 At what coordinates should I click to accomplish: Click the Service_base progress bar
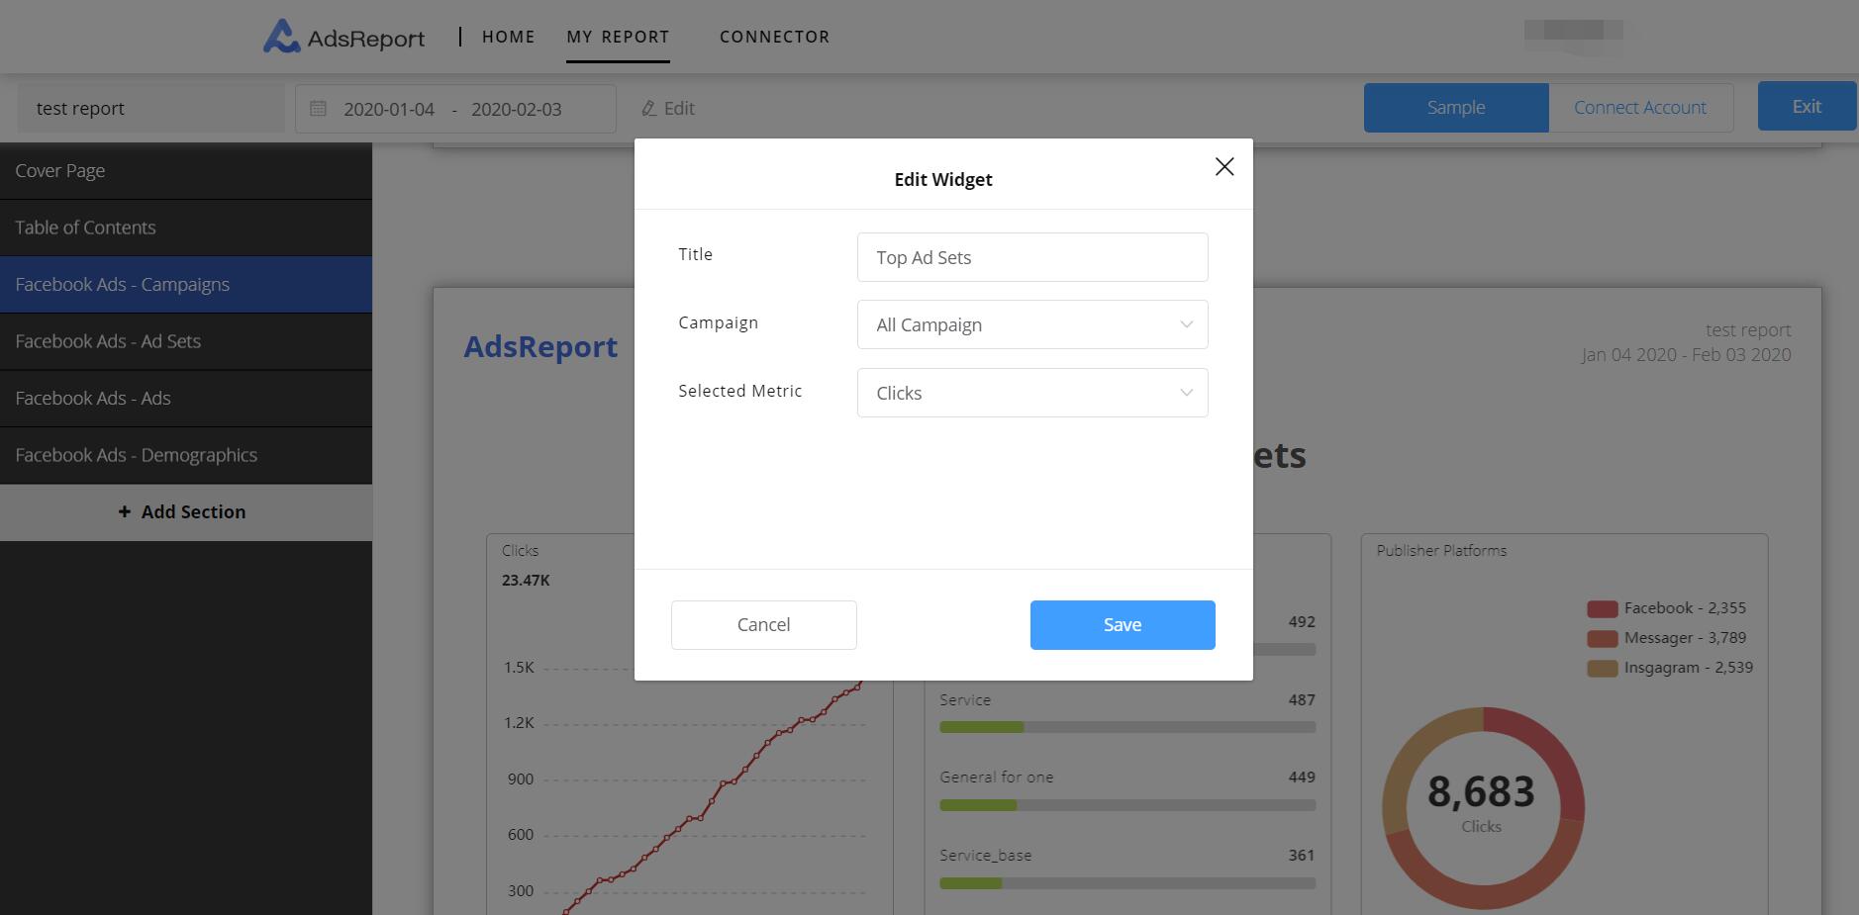[x=1127, y=882]
